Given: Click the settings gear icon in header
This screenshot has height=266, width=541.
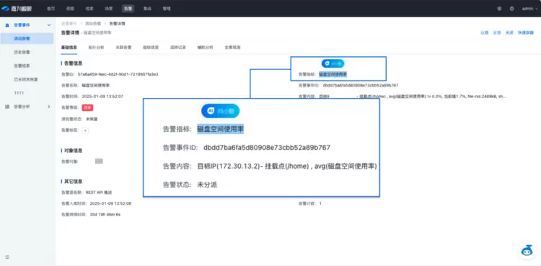Looking at the screenshot, I should [x=499, y=9].
